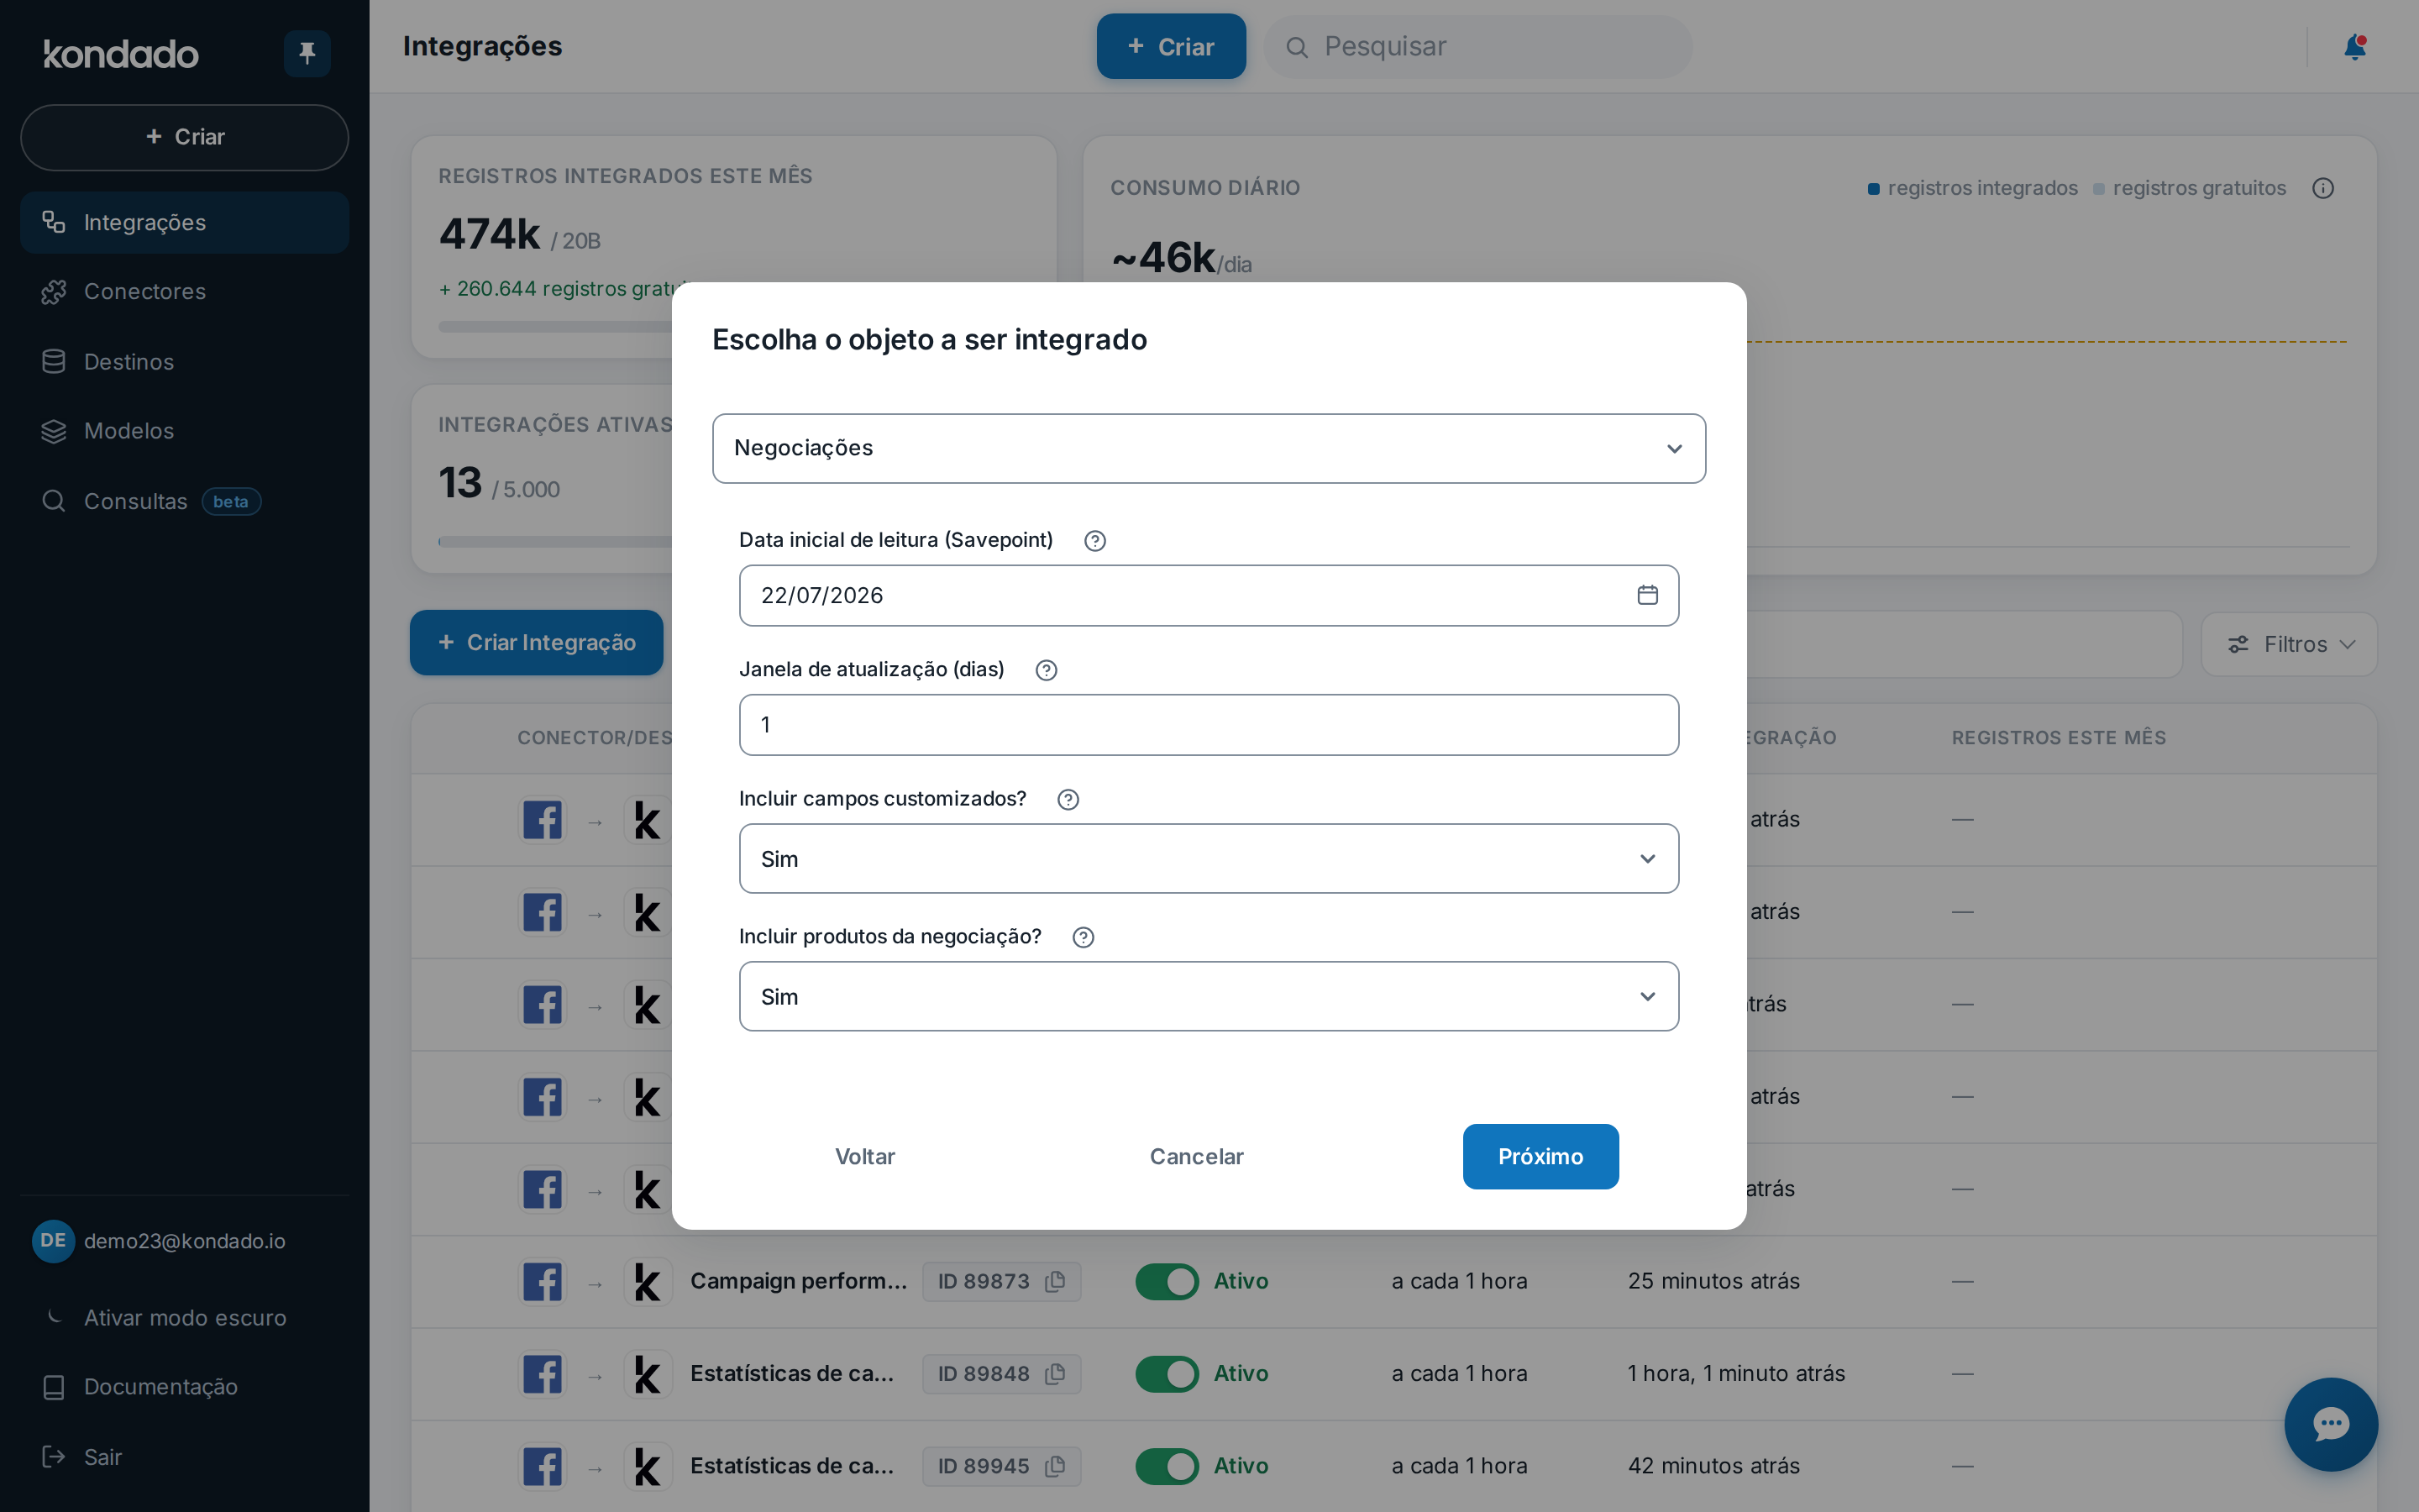
Task: Click the Próximo button
Action: [x=1540, y=1157]
